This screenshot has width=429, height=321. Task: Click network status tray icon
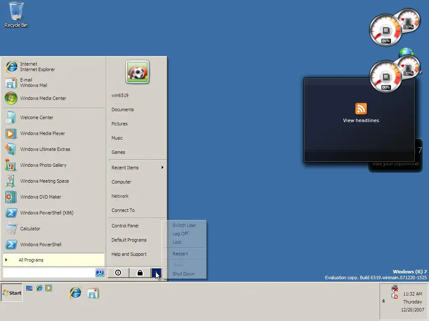[x=395, y=288]
